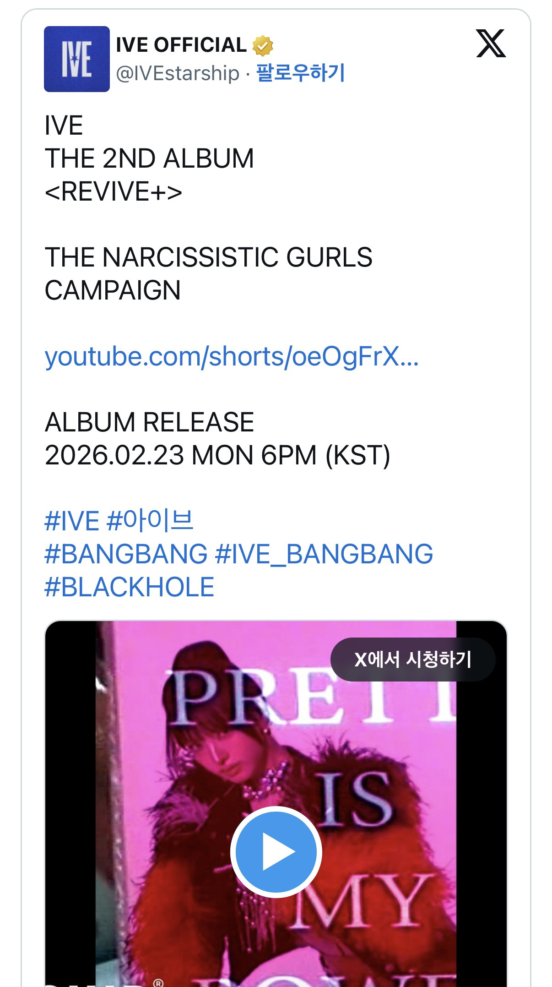Image resolution: width=552 pixels, height=987 pixels.
Task: Open the X logo icon
Action: coord(491,44)
